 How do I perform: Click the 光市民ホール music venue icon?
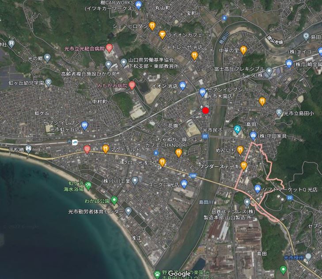[237, 129]
